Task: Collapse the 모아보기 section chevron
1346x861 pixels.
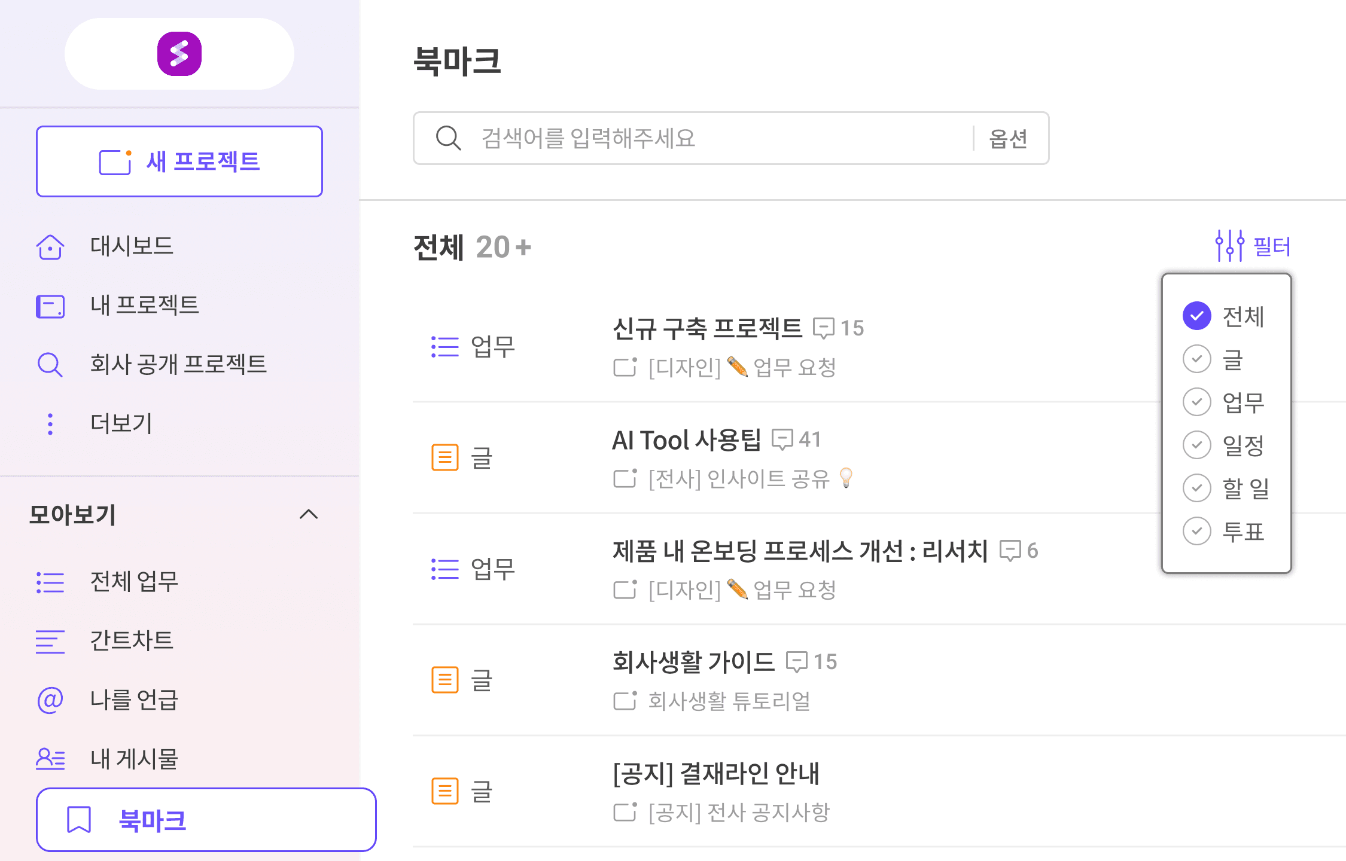Action: coord(309,515)
